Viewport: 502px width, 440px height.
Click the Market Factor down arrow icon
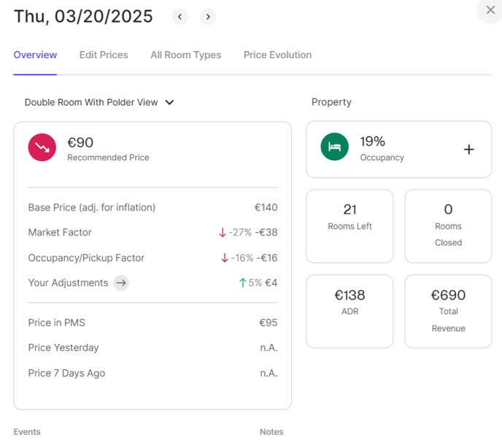tap(223, 233)
